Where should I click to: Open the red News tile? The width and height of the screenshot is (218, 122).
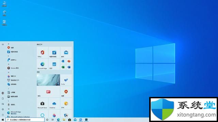coord(48,92)
